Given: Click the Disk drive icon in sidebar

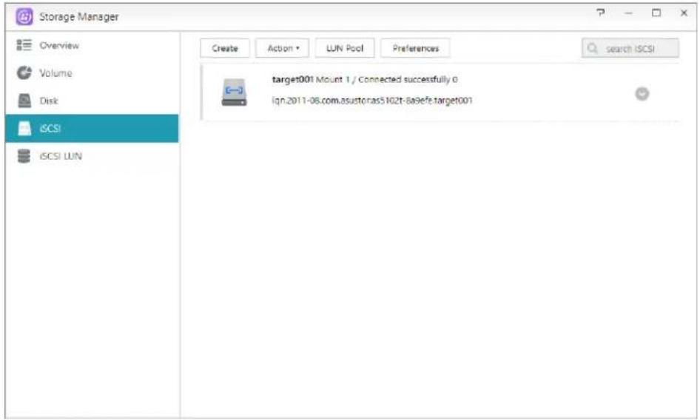Looking at the screenshot, I should (24, 101).
